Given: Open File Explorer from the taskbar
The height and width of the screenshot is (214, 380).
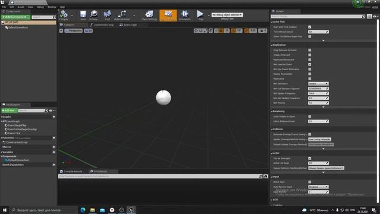Looking at the screenshot, I should [93, 210].
